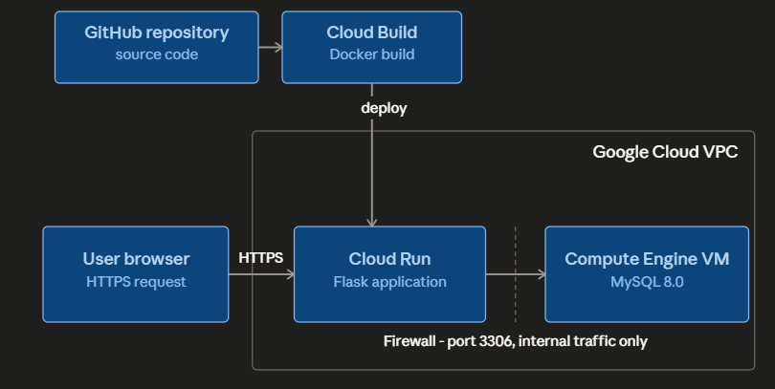Click the 'MySQL 8.0' subtitle

[647, 282]
